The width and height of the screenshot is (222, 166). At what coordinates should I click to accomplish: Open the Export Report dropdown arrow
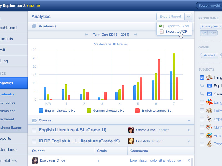pos(188,17)
